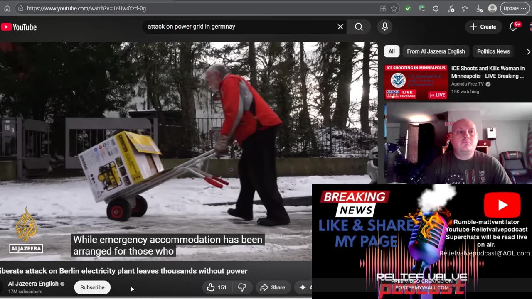
Task: Open 'ICE Shoots and Kills Woman' video title
Action: (x=488, y=72)
